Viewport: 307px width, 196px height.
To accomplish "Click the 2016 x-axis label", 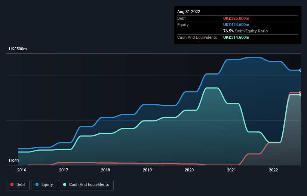I will [22, 170].
